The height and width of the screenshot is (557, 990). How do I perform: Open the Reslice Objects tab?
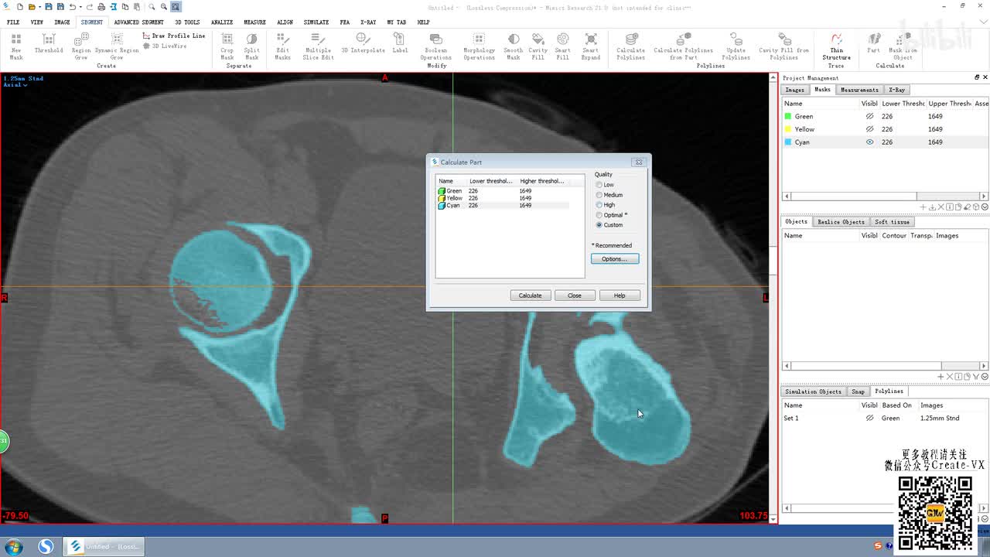(841, 222)
